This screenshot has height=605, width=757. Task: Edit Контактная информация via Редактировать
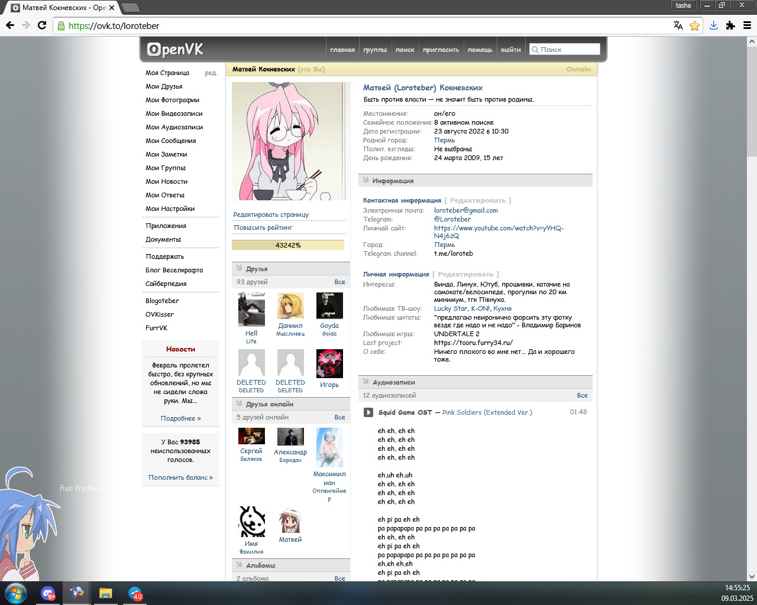(x=478, y=200)
